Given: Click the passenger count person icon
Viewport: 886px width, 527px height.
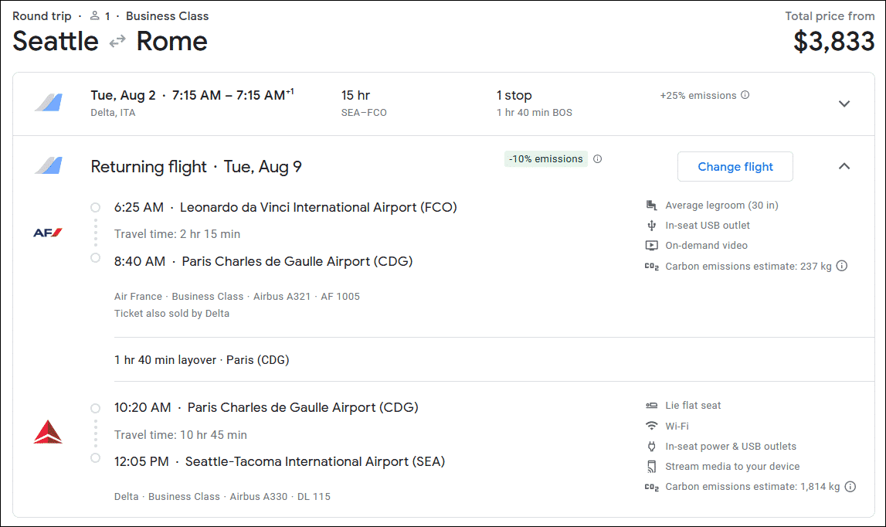Looking at the screenshot, I should pyautogui.click(x=95, y=15).
